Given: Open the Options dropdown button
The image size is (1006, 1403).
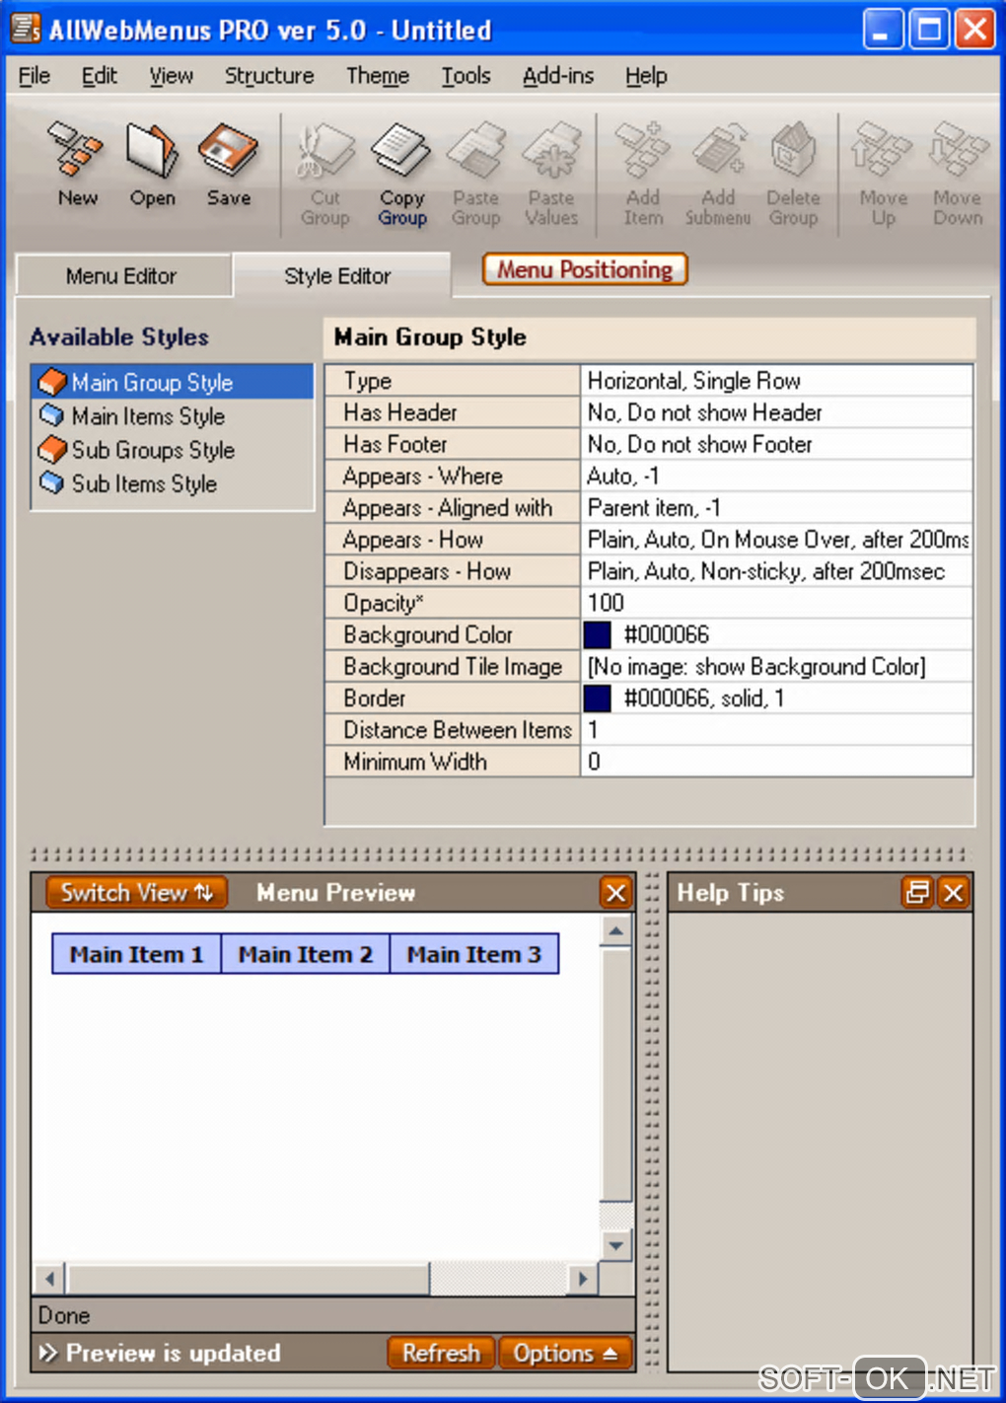Looking at the screenshot, I should point(565,1353).
